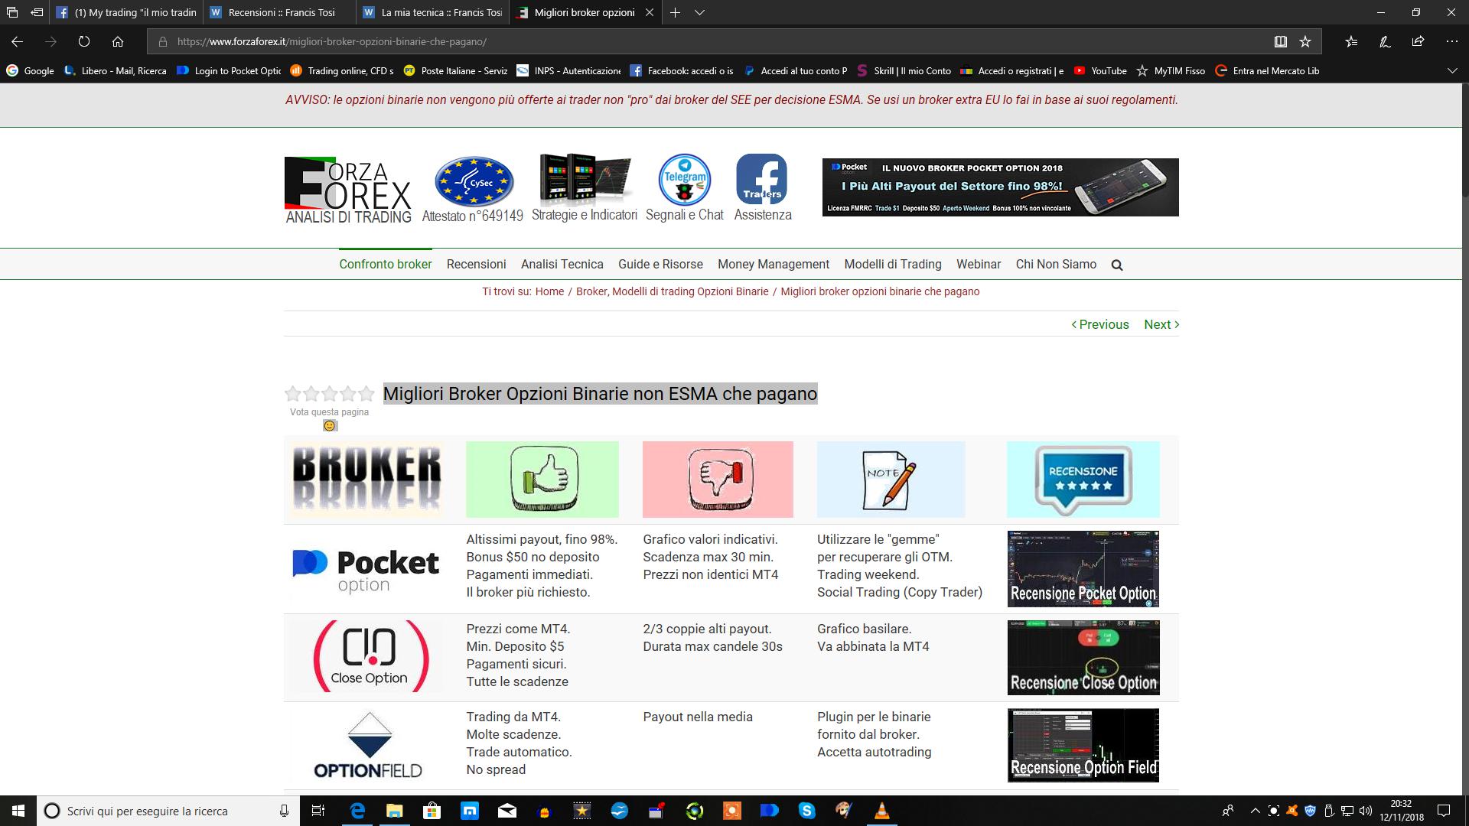This screenshot has width=1469, height=826.
Task: Open 'Recensione Pocket Option' thumbnail
Action: [1083, 569]
